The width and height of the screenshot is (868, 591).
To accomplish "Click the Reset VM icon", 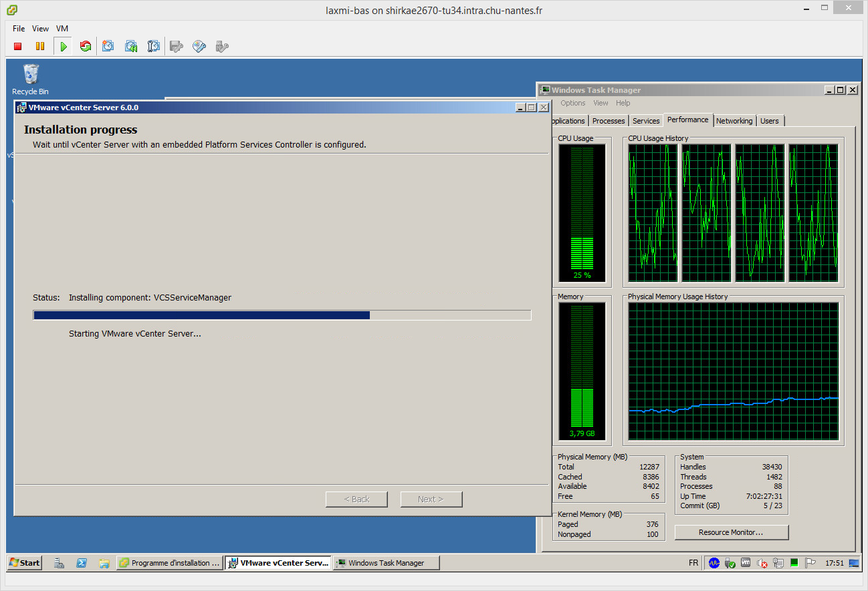I will (x=86, y=46).
